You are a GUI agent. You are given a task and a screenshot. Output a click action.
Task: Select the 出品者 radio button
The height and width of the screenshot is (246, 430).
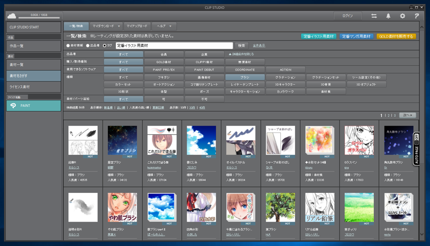(x=88, y=46)
